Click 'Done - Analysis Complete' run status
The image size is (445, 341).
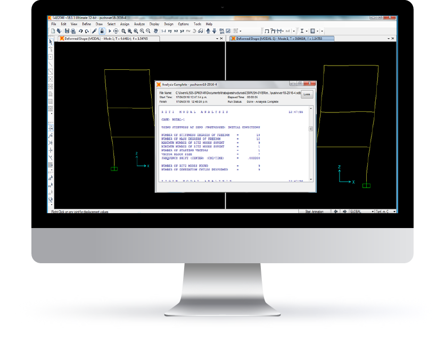click(262, 102)
